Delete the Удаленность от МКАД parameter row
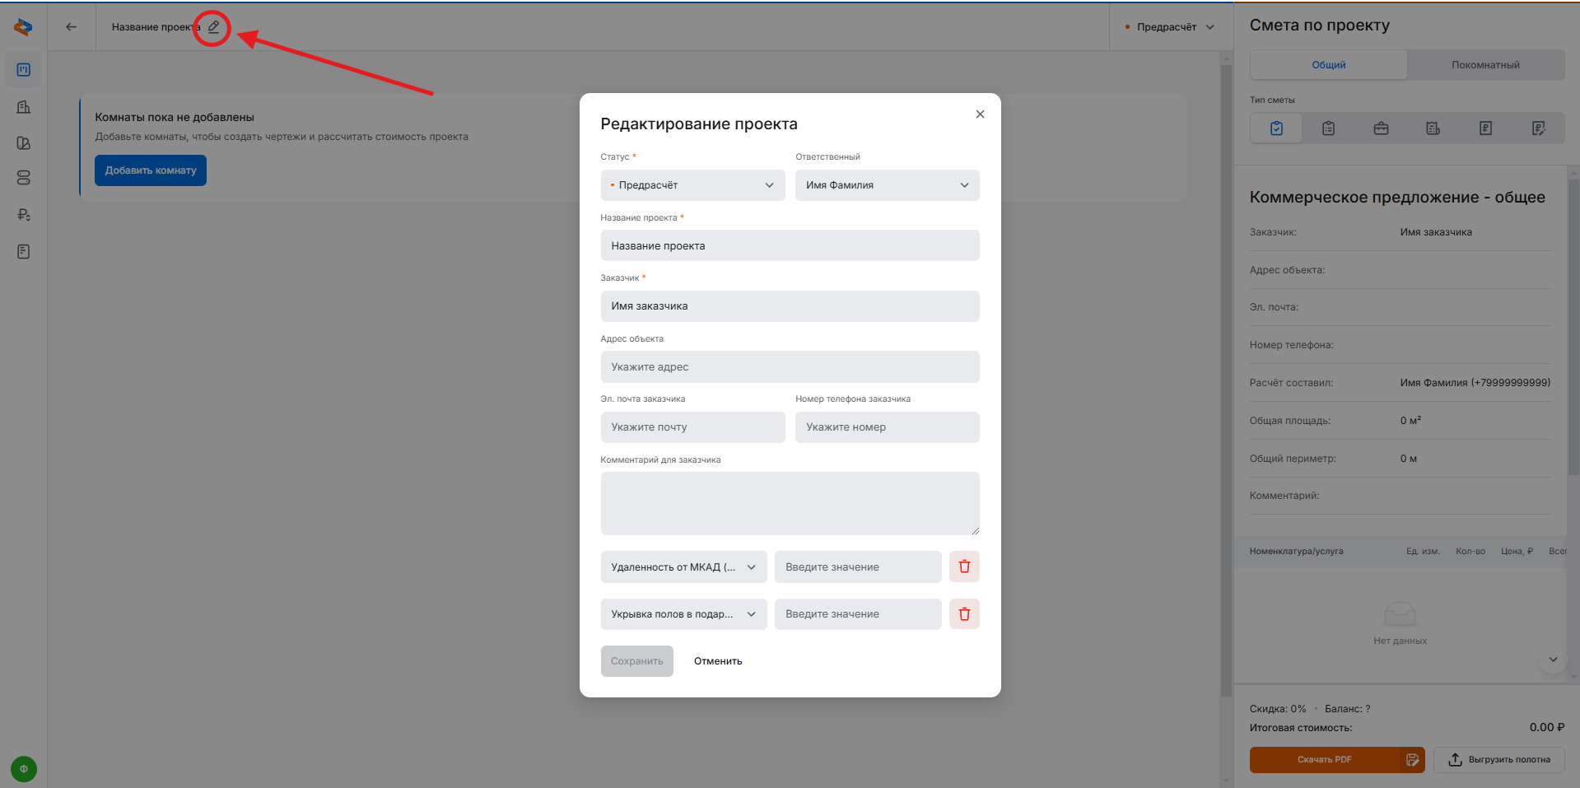1580x788 pixels. 964,567
